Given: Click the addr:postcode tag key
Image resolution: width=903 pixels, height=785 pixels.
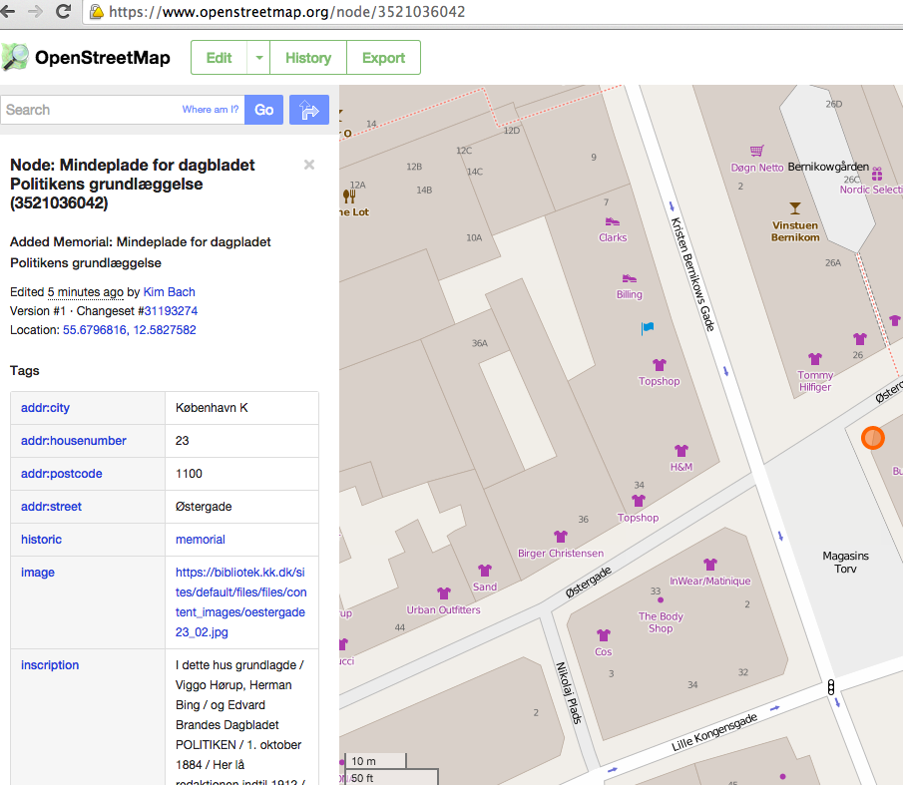Looking at the screenshot, I should (62, 474).
